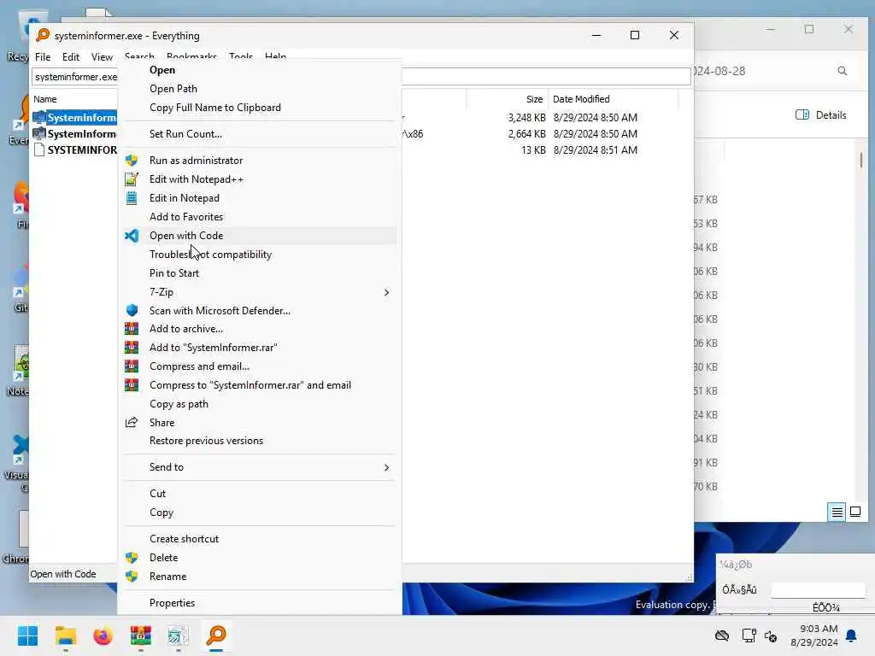Image resolution: width=875 pixels, height=656 pixels.
Task: Expand the Send to submenu arrow
Action: coord(386,467)
